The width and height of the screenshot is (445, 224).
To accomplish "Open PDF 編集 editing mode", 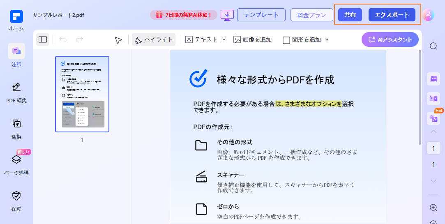I will [16, 92].
